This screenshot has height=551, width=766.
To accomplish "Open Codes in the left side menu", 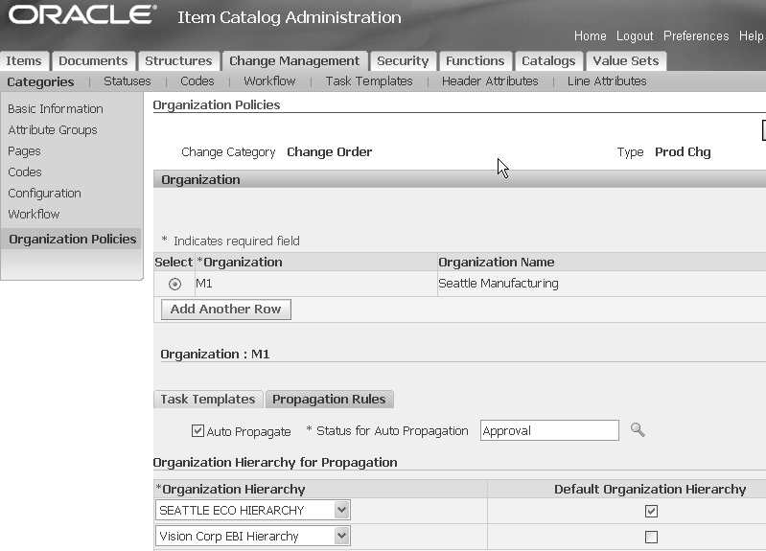I will pyautogui.click(x=25, y=172).
